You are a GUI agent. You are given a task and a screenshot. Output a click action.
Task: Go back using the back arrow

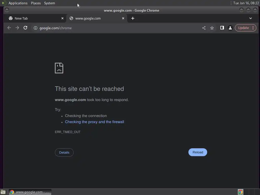coord(9,28)
